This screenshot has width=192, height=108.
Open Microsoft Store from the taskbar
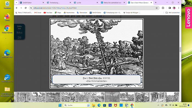[x=105, y=105]
